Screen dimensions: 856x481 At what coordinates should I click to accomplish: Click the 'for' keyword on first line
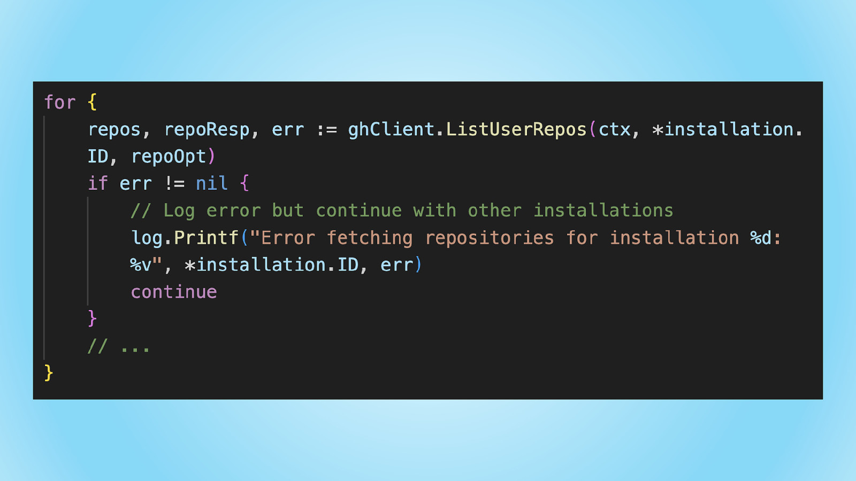pyautogui.click(x=60, y=102)
